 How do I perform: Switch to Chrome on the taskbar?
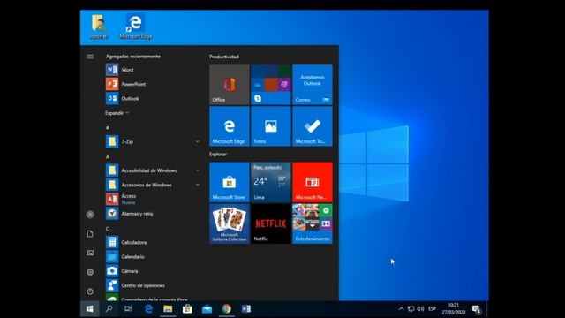coord(227,309)
